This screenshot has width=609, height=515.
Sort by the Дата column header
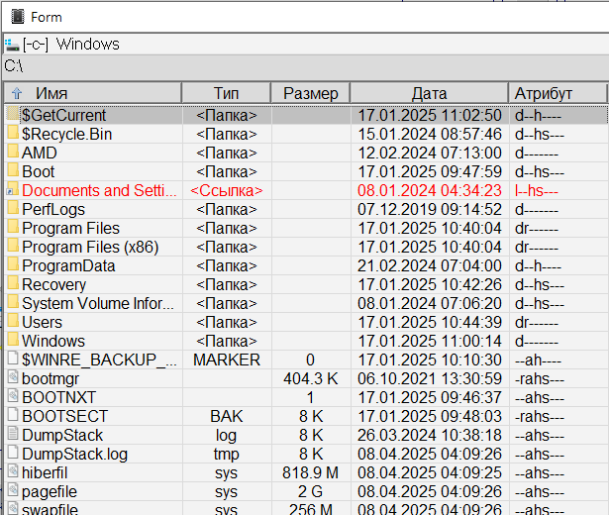coord(429,93)
